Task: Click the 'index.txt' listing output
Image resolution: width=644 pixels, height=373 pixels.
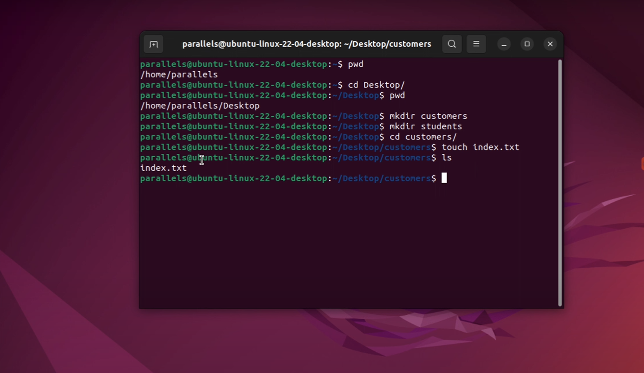Action: click(x=164, y=168)
